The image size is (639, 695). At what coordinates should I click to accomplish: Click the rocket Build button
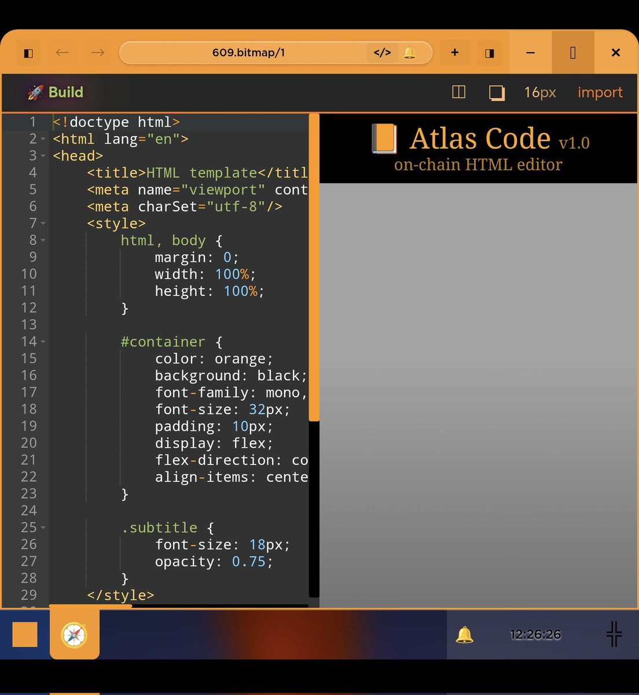56,92
